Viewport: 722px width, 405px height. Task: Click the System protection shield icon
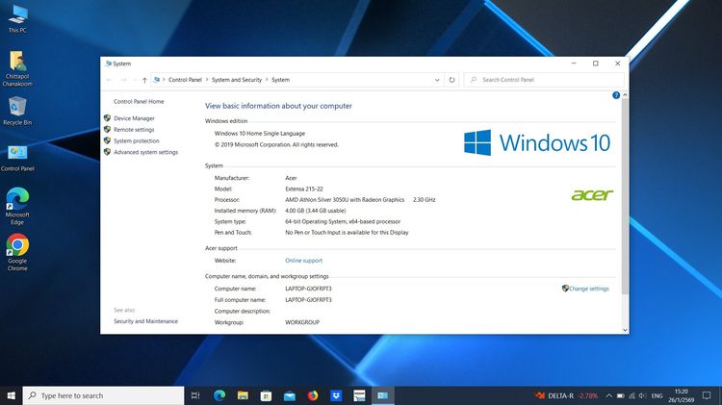coord(107,140)
